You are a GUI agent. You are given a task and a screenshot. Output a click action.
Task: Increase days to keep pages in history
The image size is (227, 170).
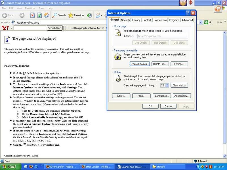coord(167,84)
